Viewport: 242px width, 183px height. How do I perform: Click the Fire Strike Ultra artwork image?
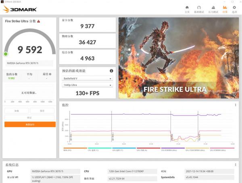(x=179, y=58)
